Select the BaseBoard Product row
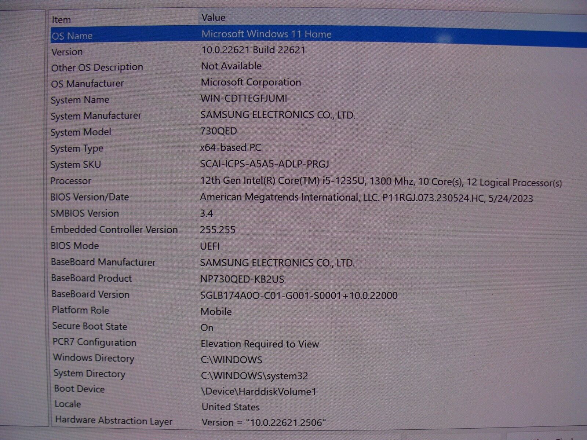 91,278
